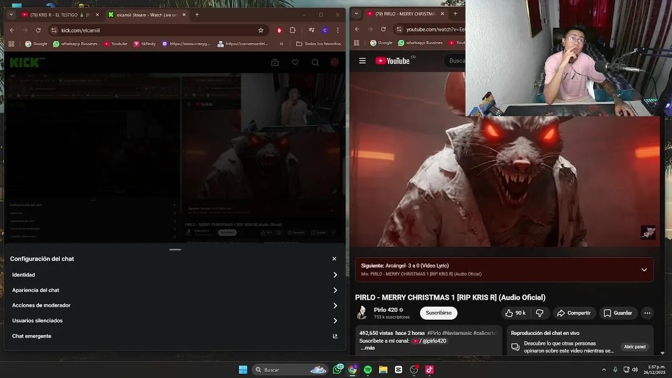This screenshot has width=672, height=378.
Task: Open new tab in Kick browser window
Action: [197, 15]
